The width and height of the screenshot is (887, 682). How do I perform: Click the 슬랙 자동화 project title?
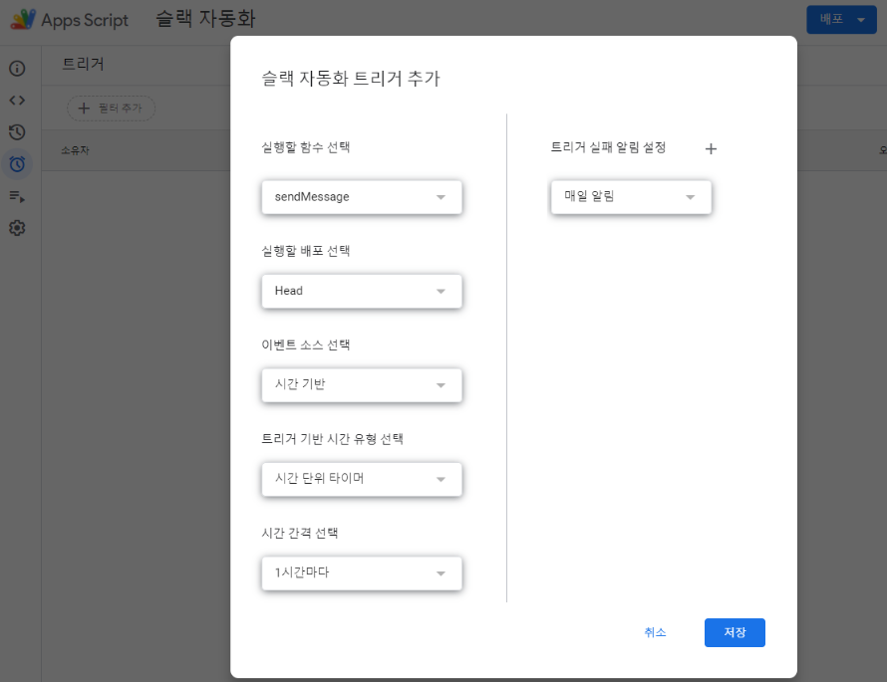click(x=206, y=19)
